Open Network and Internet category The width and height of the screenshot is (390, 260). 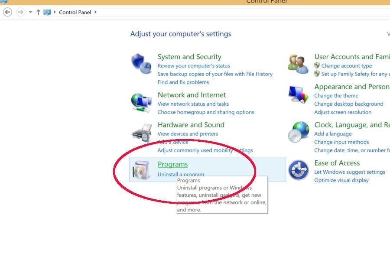click(192, 95)
